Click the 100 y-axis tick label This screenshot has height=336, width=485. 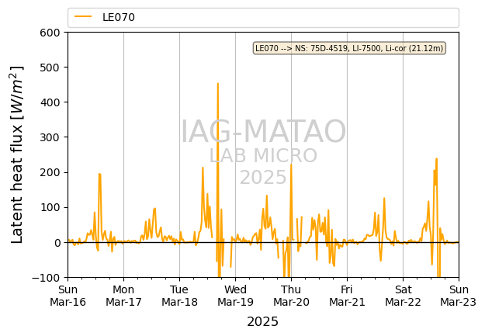50,208
